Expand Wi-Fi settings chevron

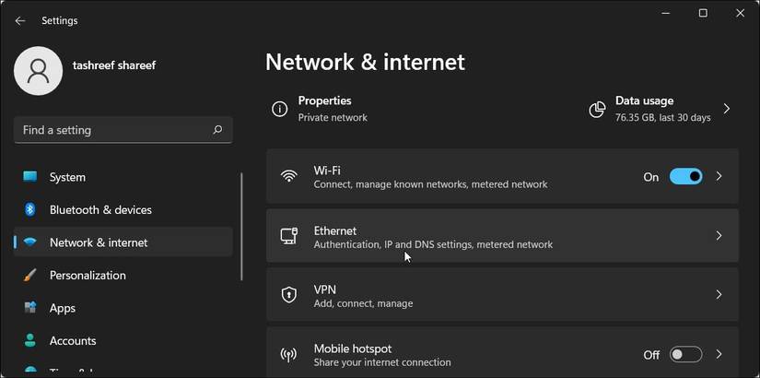coord(719,176)
